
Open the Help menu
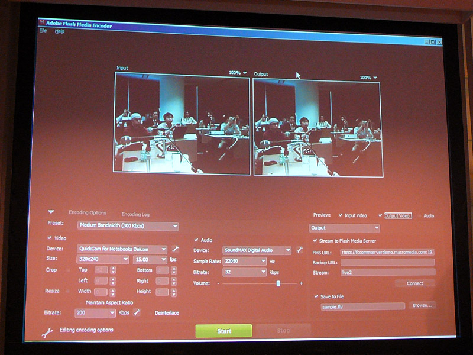coord(60,31)
